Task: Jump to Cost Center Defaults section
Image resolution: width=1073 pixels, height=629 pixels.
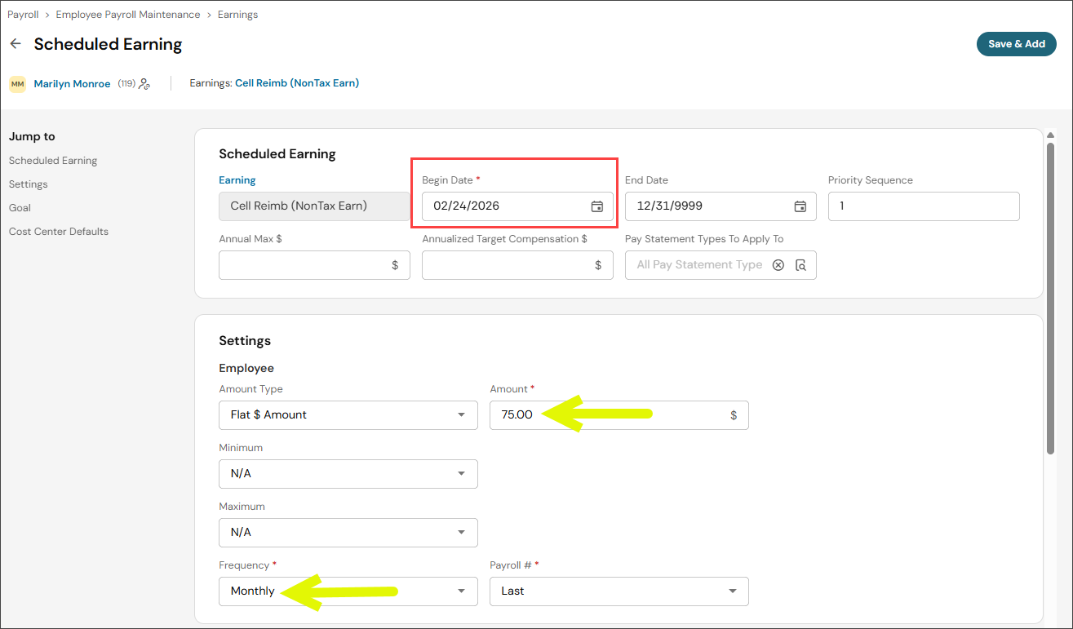Action: [59, 232]
